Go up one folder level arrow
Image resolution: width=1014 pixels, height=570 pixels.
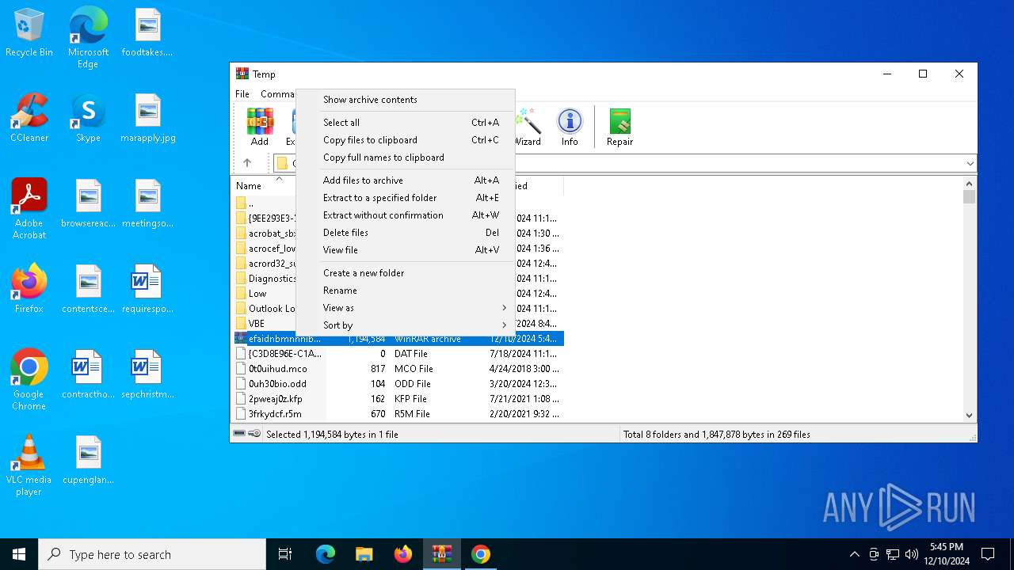pos(247,163)
